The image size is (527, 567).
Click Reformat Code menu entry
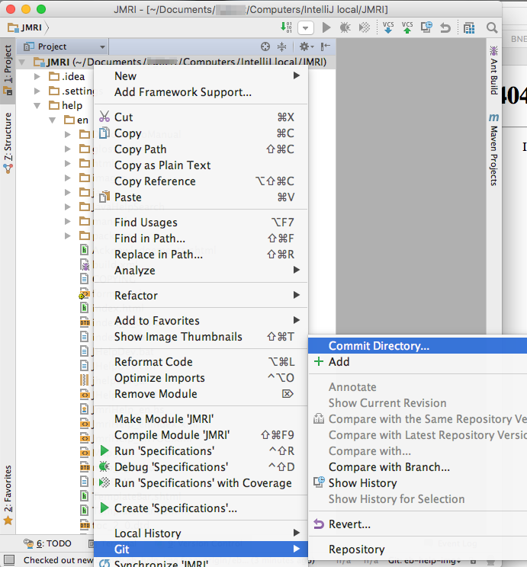(x=153, y=362)
